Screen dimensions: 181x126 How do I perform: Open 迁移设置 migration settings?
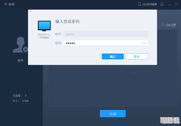click(x=169, y=25)
